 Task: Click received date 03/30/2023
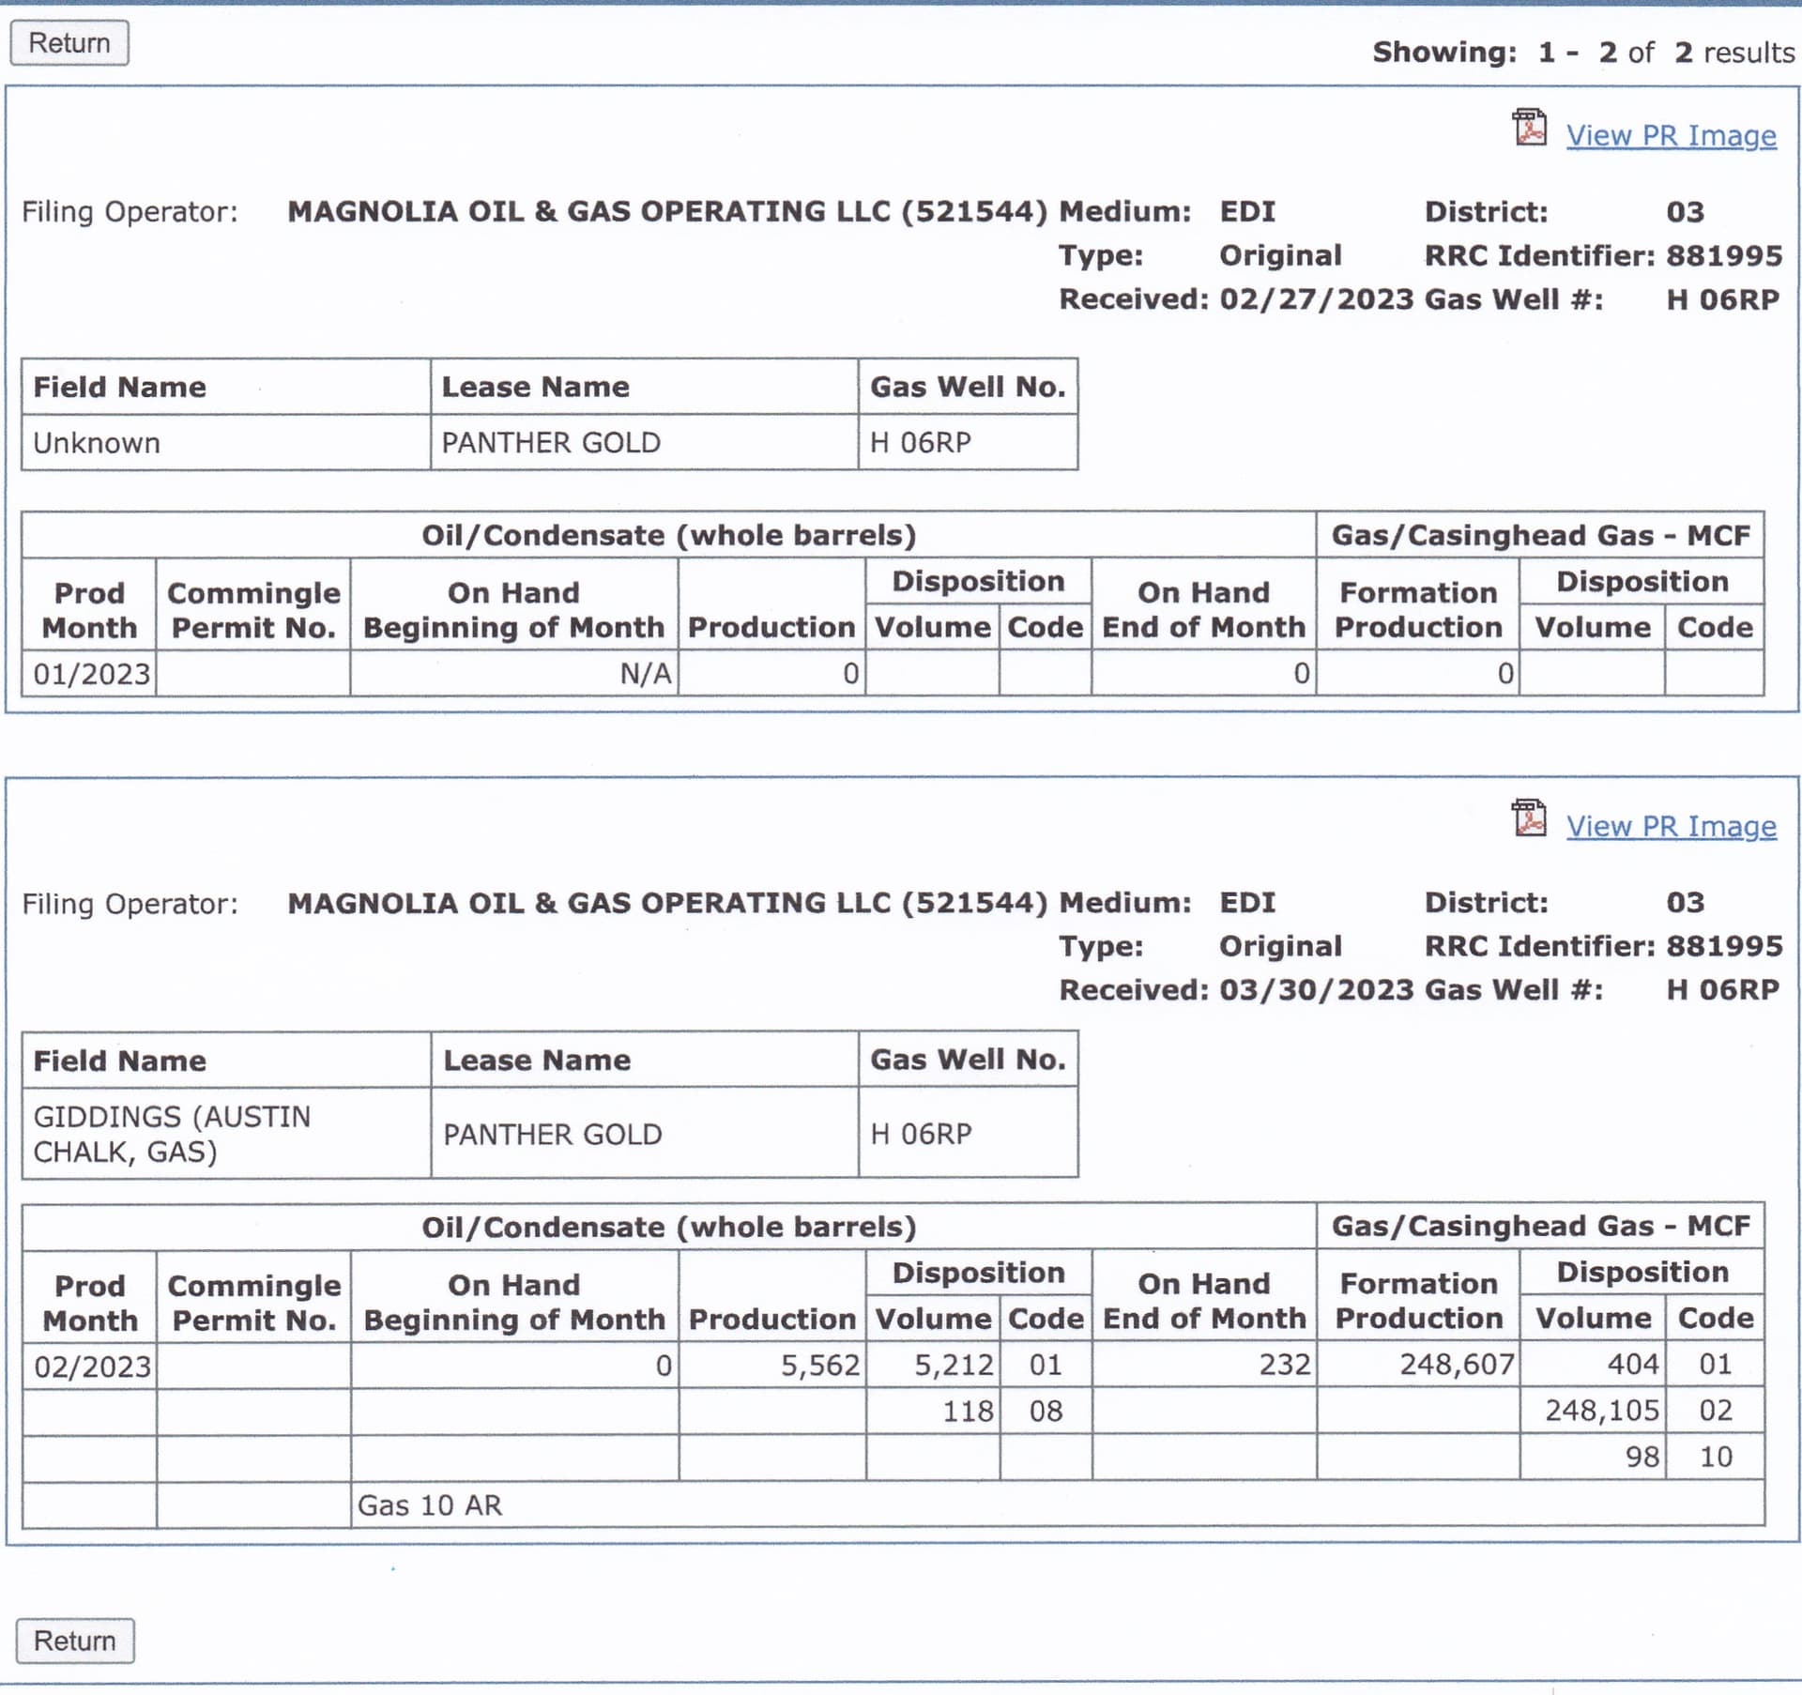pos(1317,990)
